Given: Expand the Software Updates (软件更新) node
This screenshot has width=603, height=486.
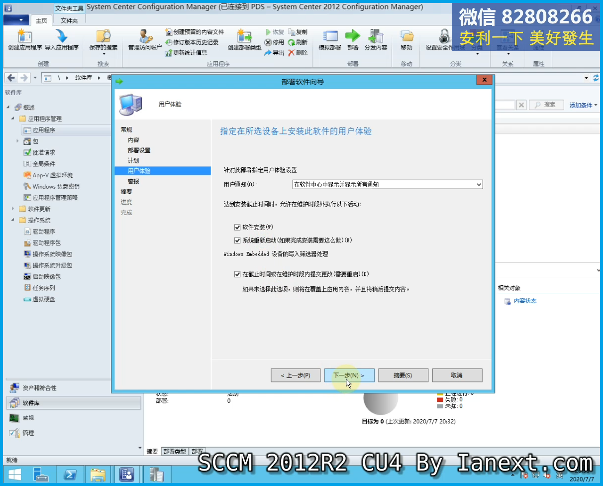Looking at the screenshot, I should click(x=13, y=209).
